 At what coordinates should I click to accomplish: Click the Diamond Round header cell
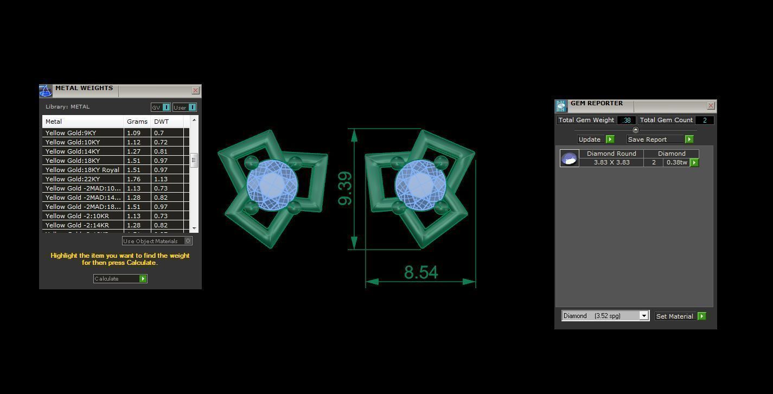pyautogui.click(x=611, y=154)
